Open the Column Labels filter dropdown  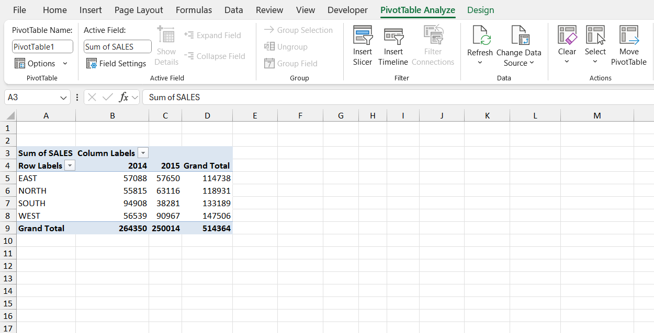click(x=143, y=153)
